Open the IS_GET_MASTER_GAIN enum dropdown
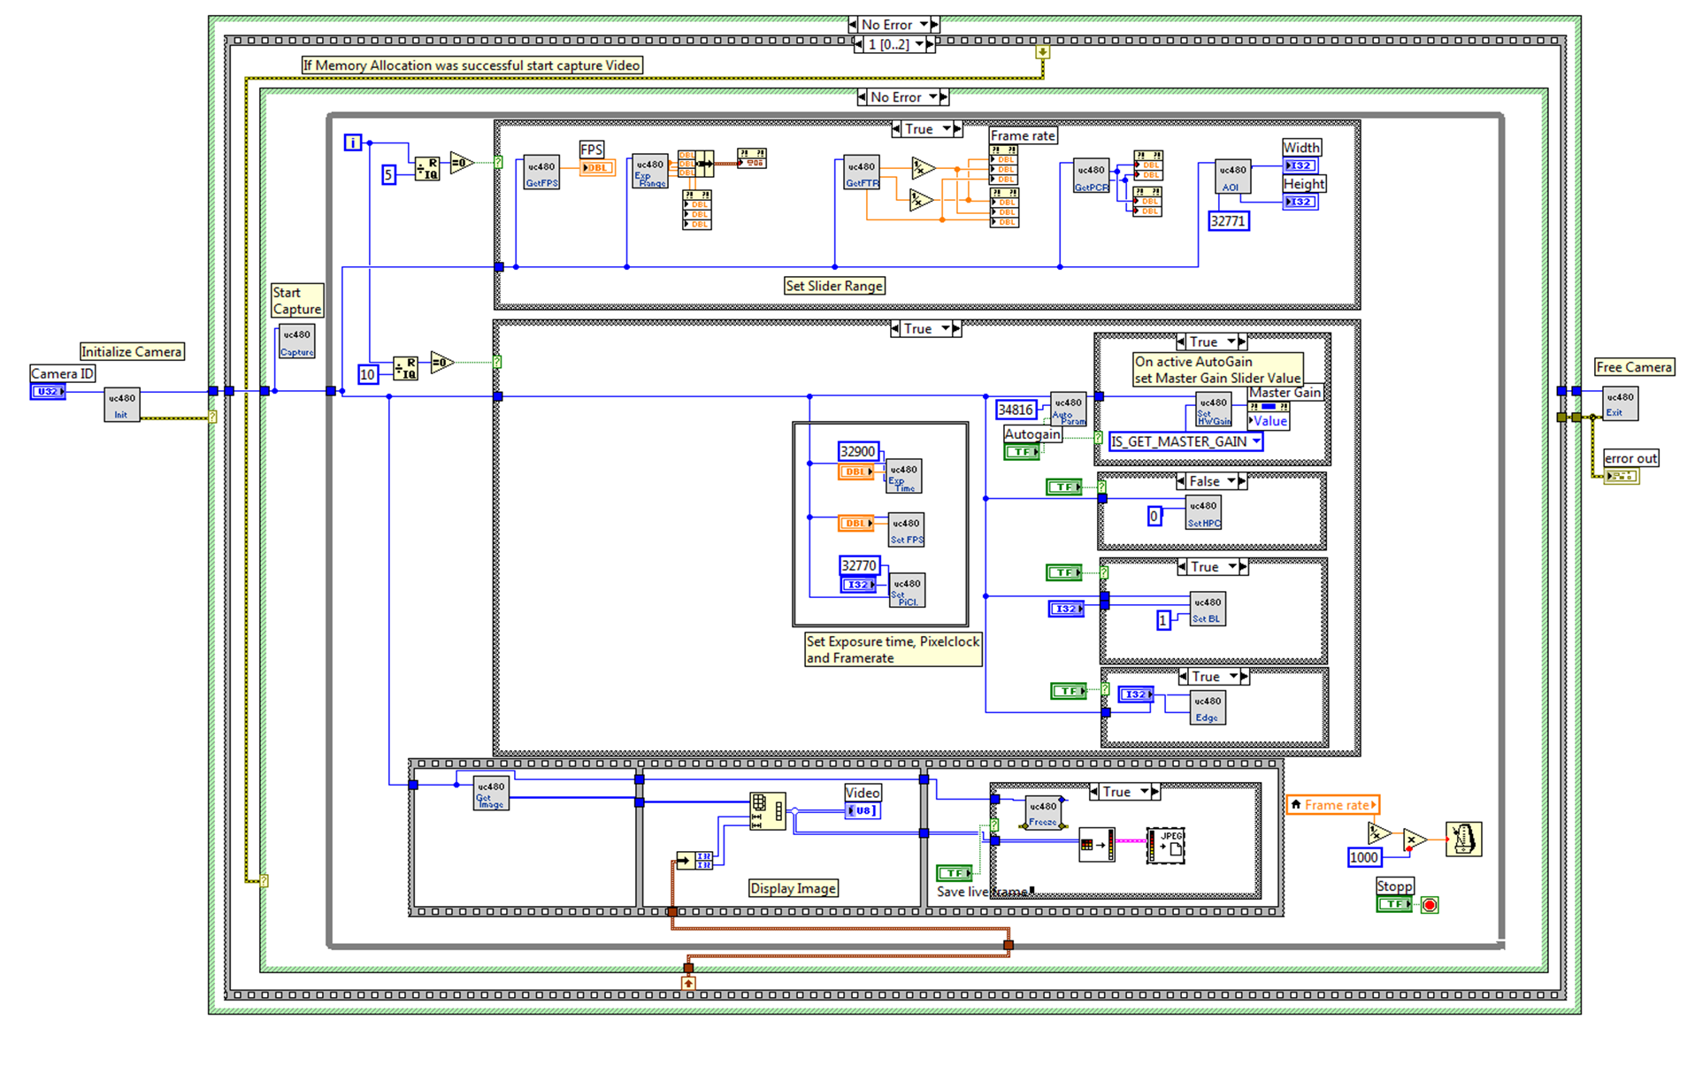The image size is (1695, 1066). point(1255,441)
